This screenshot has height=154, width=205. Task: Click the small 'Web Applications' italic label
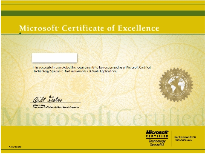pos(184,140)
